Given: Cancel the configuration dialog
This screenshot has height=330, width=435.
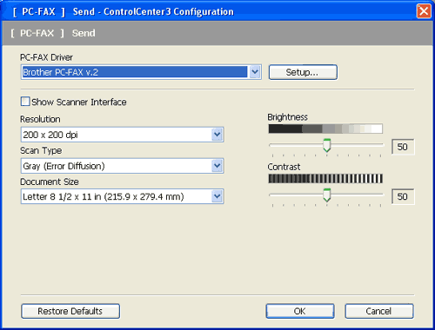Looking at the screenshot, I should tap(379, 311).
